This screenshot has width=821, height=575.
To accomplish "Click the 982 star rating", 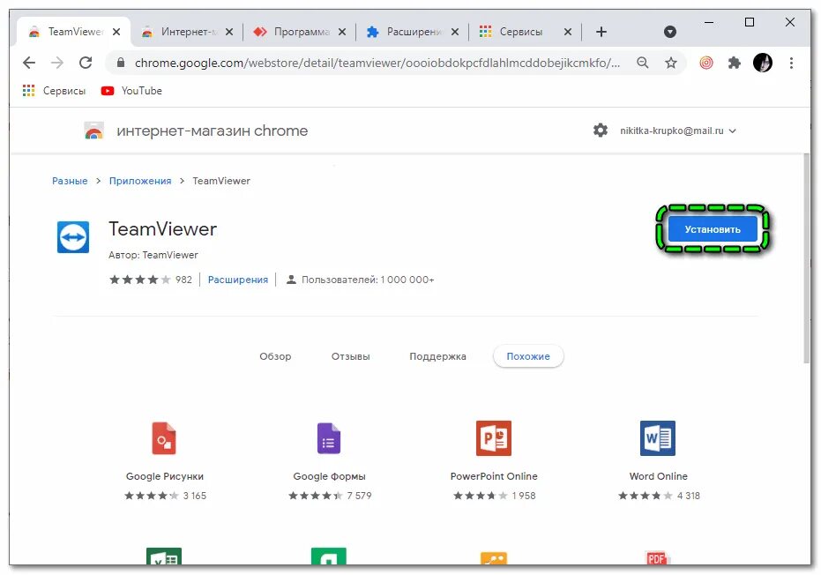I will pos(150,280).
